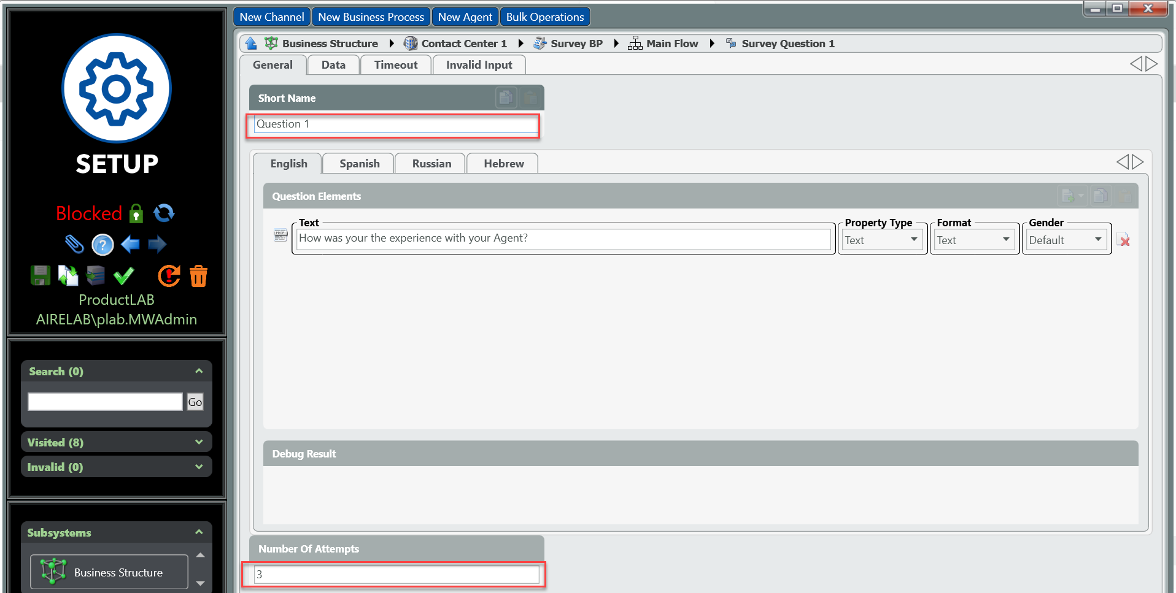1176x593 pixels.
Task: Click the green padlock lock icon
Action: pos(136,213)
